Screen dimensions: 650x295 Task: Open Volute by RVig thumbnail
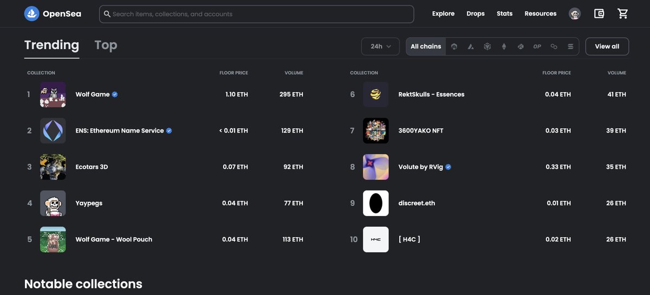pos(376,167)
